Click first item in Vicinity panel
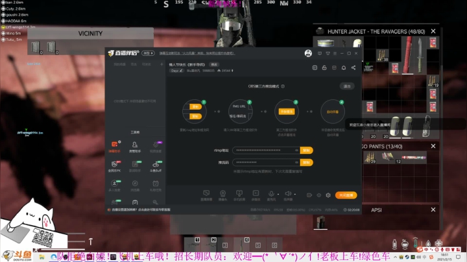Screen dimensions: 467x262 36,47
